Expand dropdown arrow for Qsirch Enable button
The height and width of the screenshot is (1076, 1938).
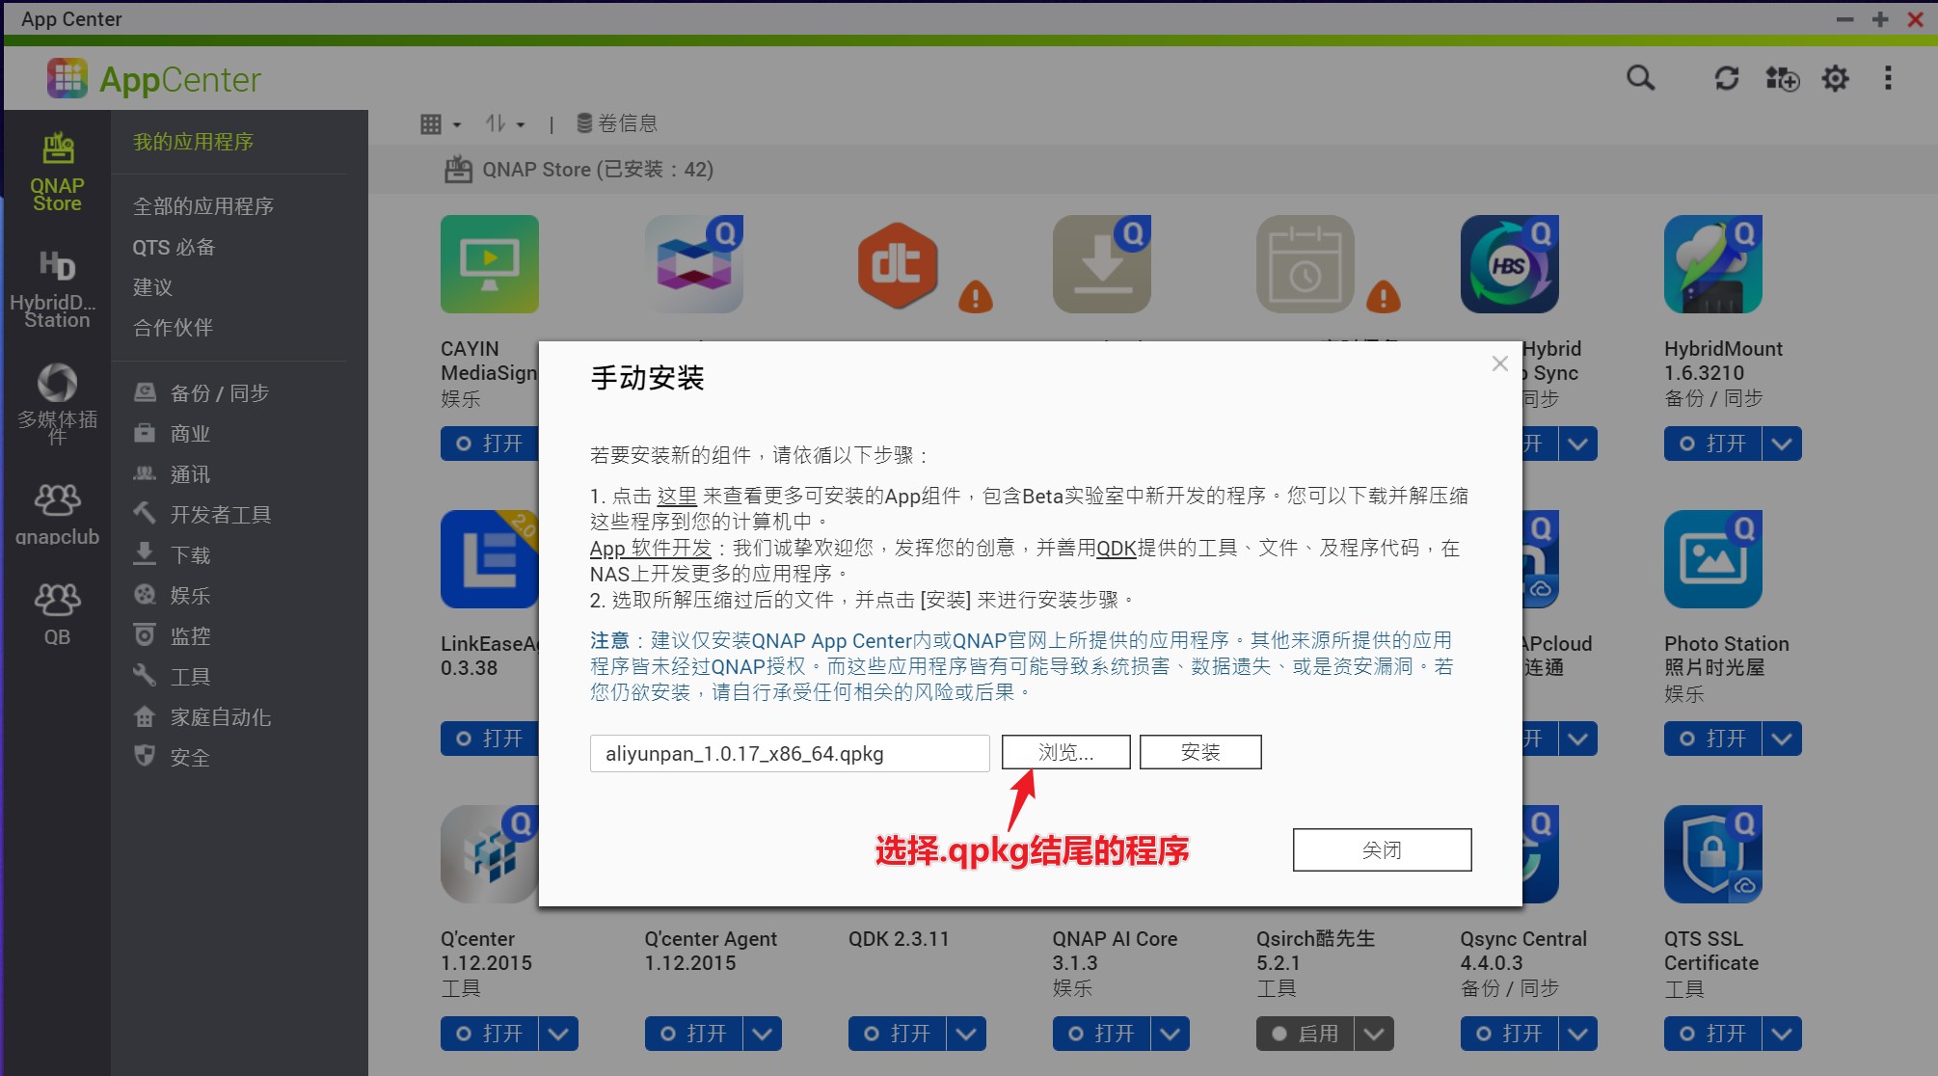tap(1374, 1034)
